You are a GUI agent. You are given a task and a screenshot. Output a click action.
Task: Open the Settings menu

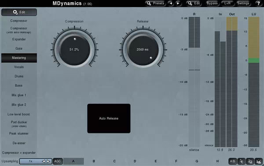coord(243,3)
